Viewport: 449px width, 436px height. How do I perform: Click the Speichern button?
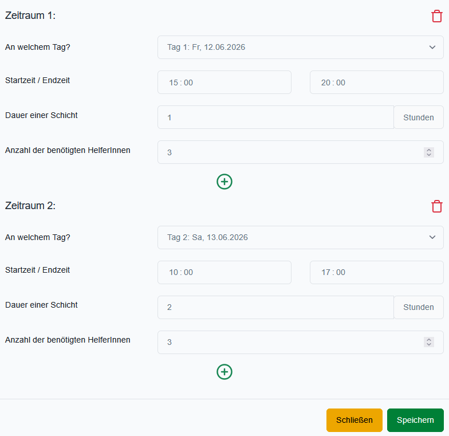(x=415, y=420)
